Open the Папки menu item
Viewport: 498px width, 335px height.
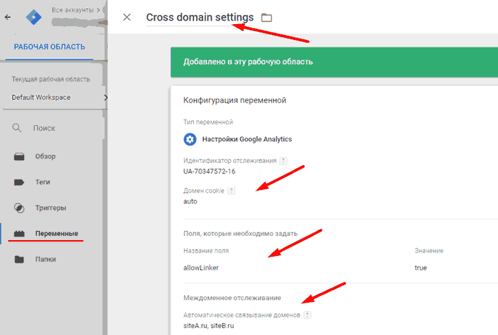pos(45,259)
